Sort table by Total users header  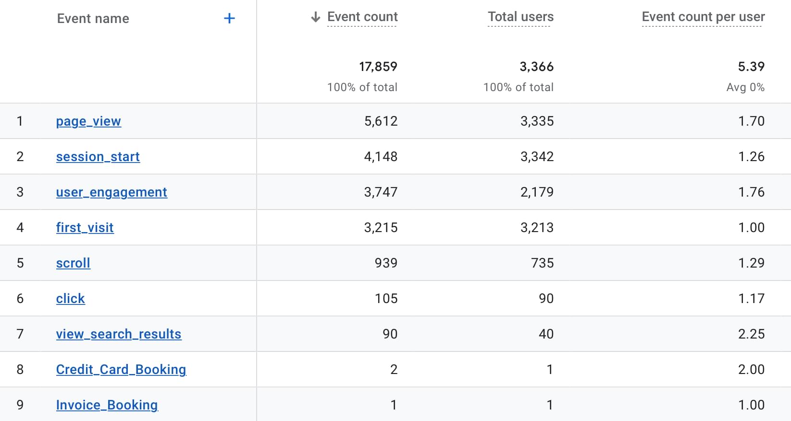pos(520,17)
